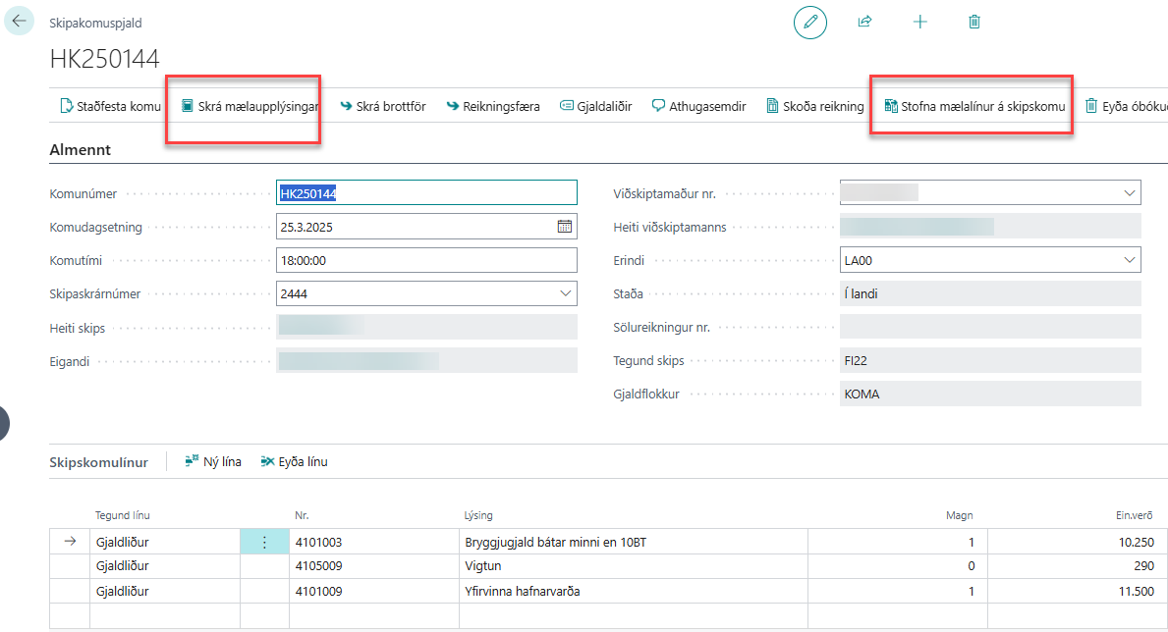The width and height of the screenshot is (1168, 632).
Task: Click the trash can delete icon
Action: pos(973,22)
